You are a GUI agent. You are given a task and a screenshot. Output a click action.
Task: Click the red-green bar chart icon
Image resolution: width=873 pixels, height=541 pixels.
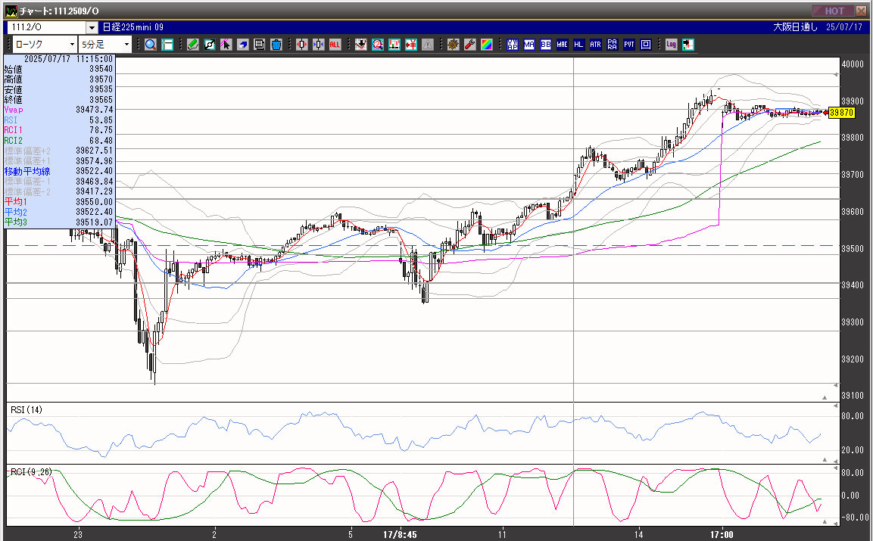394,45
